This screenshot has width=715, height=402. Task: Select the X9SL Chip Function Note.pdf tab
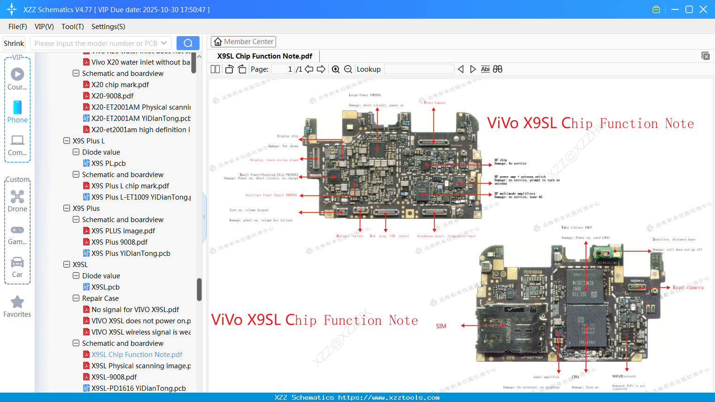coord(264,56)
